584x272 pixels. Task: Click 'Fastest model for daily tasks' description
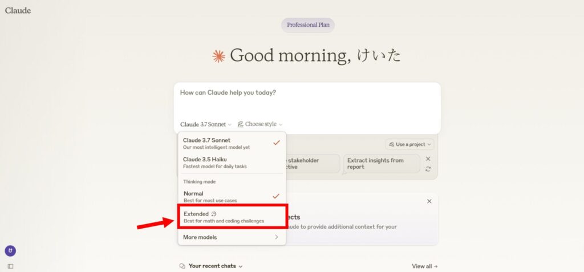point(214,167)
